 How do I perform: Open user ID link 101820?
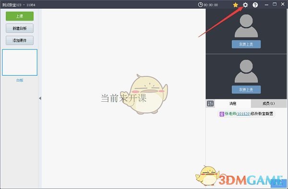[243, 114]
